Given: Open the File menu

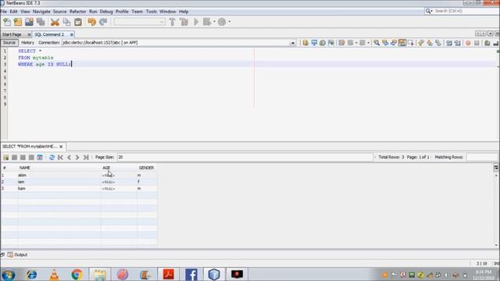Looking at the screenshot, I should [3, 12].
